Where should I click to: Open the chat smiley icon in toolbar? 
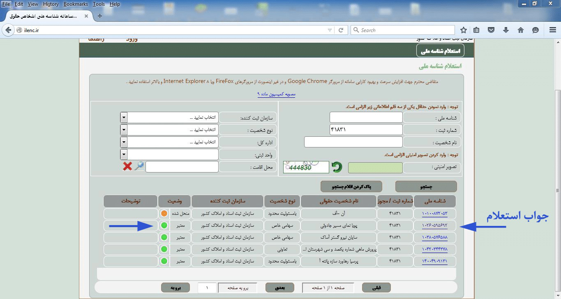pyautogui.click(x=536, y=30)
